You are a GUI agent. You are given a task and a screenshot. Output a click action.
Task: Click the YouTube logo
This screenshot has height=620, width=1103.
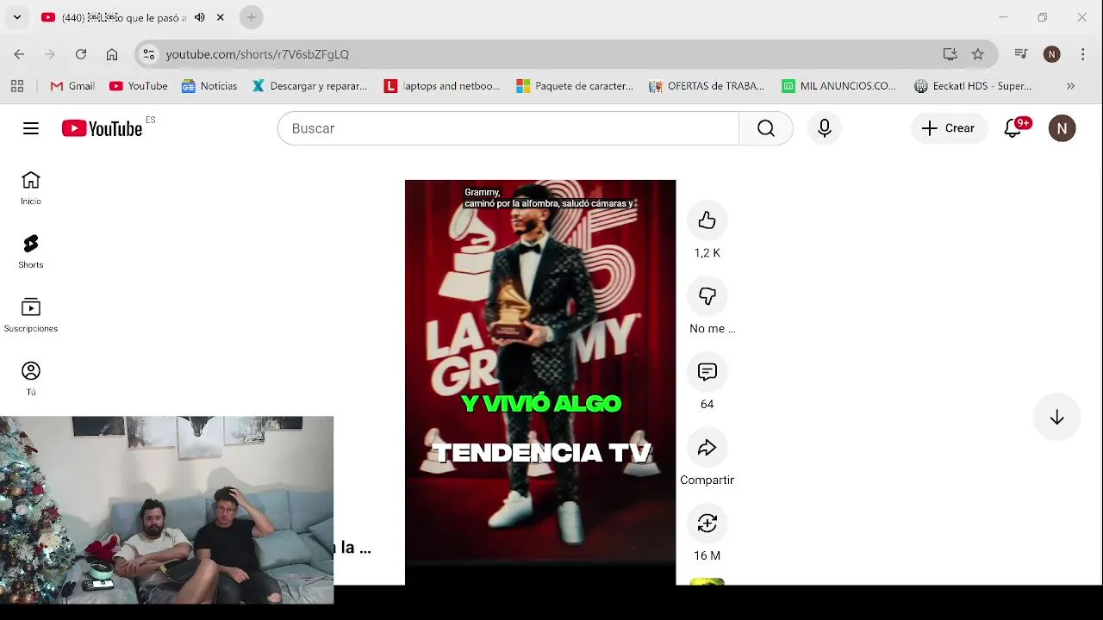tap(102, 128)
